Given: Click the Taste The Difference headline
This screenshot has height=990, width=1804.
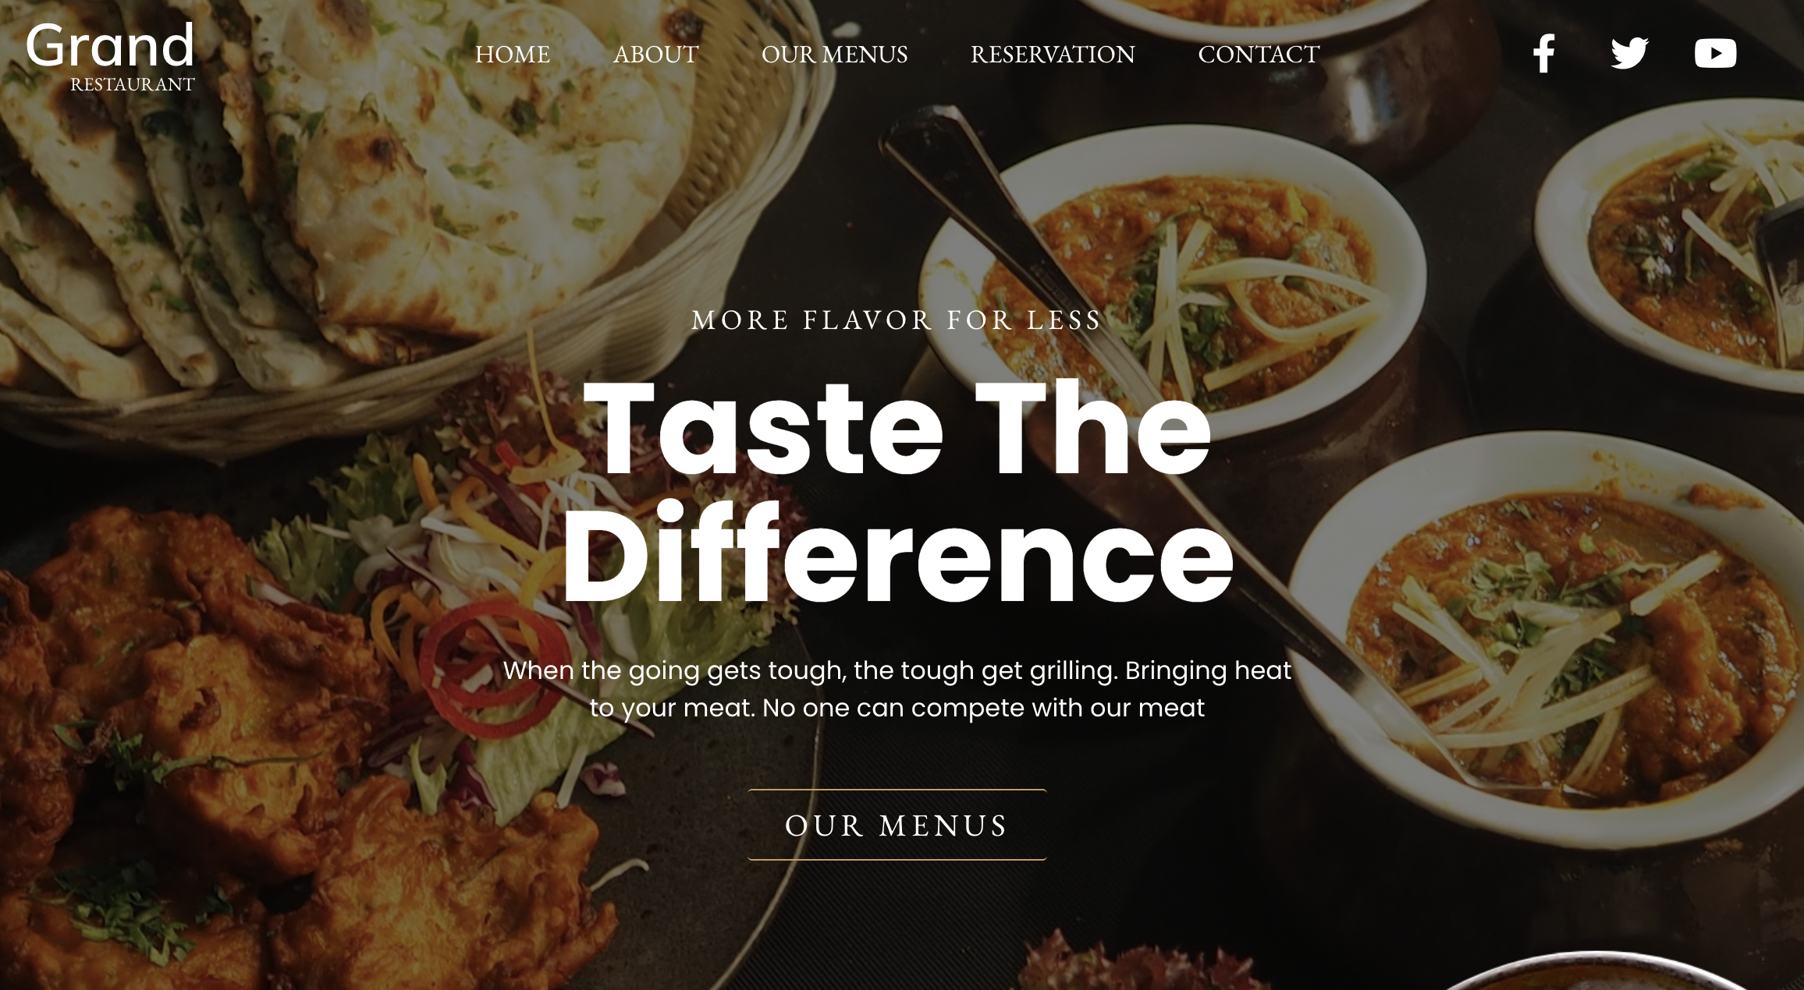Looking at the screenshot, I should pos(897,491).
